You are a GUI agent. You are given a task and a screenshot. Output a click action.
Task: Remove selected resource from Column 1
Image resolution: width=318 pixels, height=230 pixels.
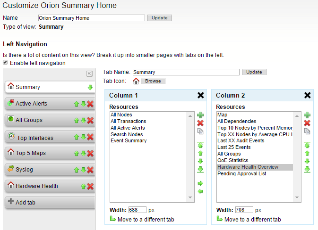[x=200, y=123]
